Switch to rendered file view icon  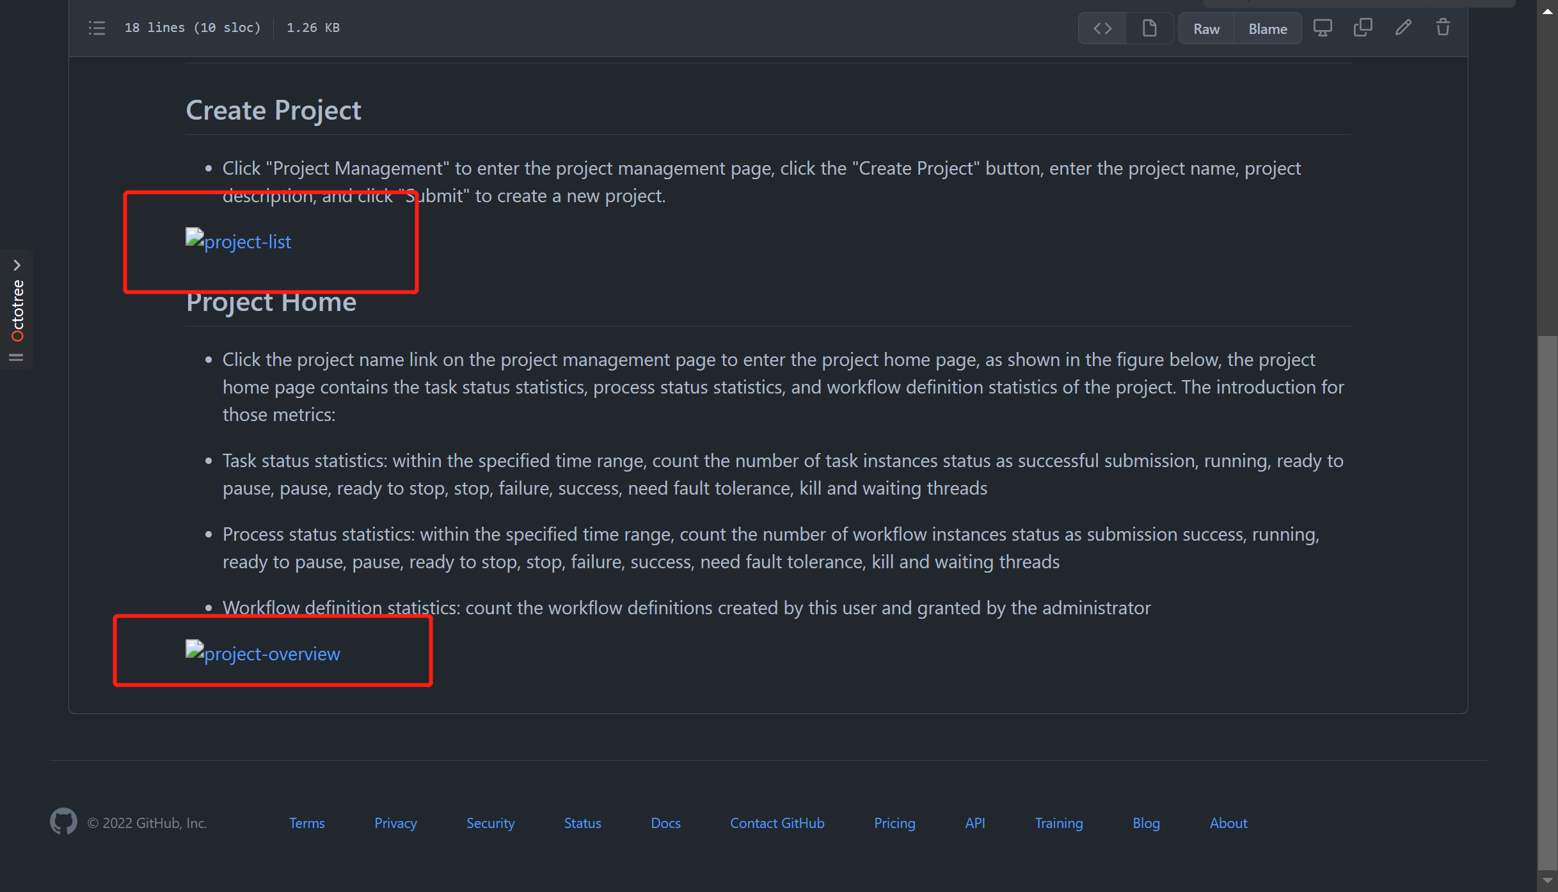click(x=1149, y=29)
